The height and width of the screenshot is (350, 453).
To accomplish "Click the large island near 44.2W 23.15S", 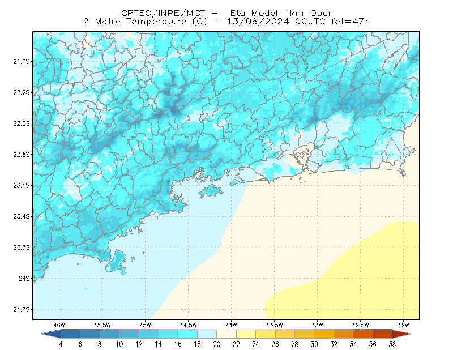I will [x=211, y=191].
